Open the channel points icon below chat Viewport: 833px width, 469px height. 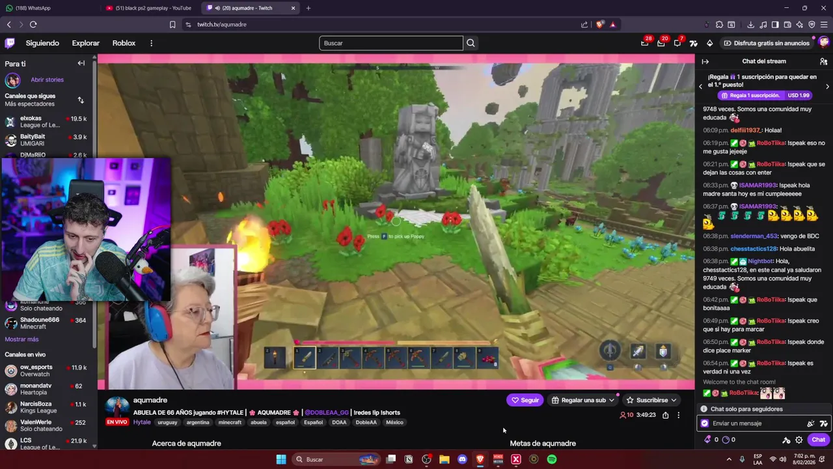click(x=726, y=440)
